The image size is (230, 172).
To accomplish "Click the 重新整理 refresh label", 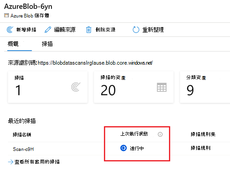I will click(153, 30).
